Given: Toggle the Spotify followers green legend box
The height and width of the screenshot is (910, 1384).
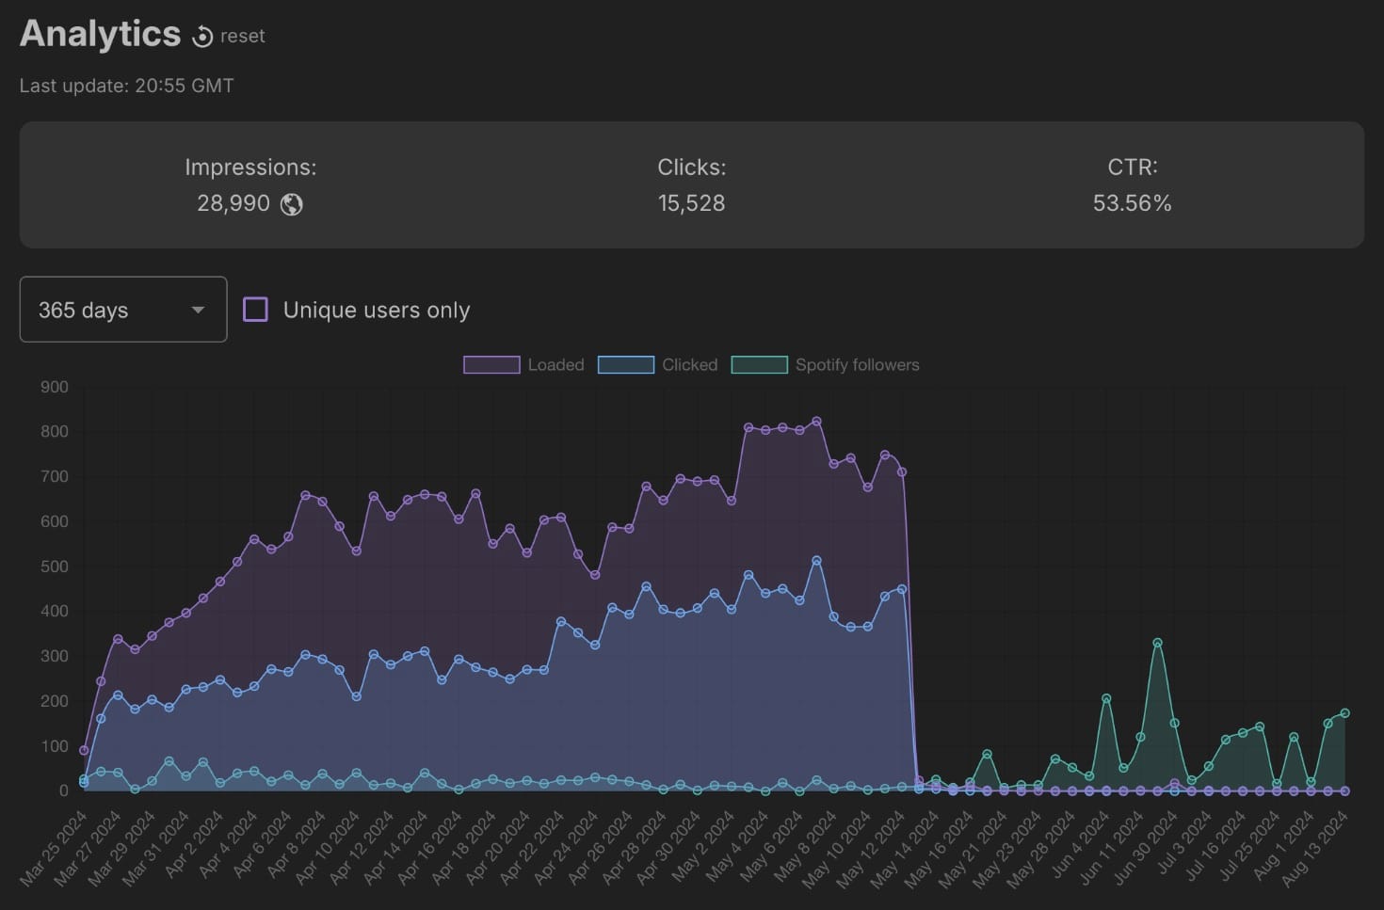Looking at the screenshot, I should point(760,365).
